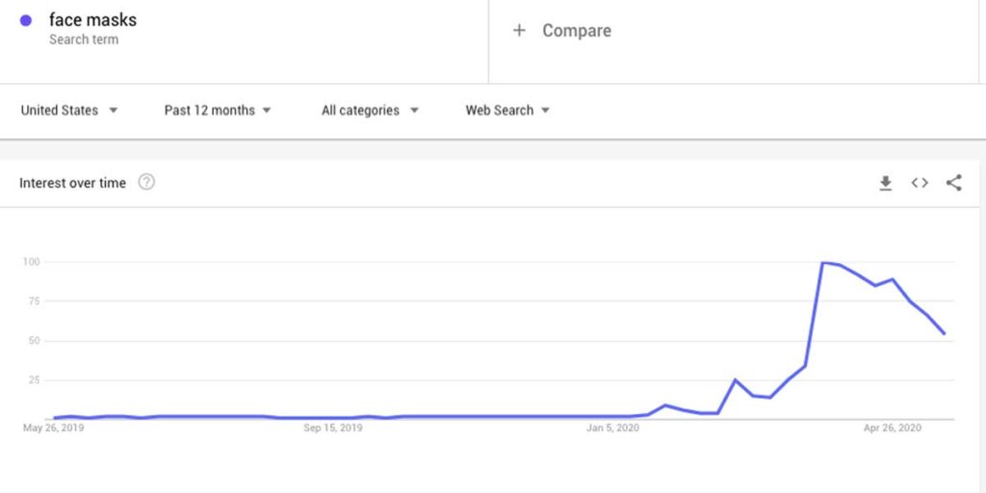Change the Web Search type dropdown
This screenshot has height=493, width=986.
pos(507,111)
